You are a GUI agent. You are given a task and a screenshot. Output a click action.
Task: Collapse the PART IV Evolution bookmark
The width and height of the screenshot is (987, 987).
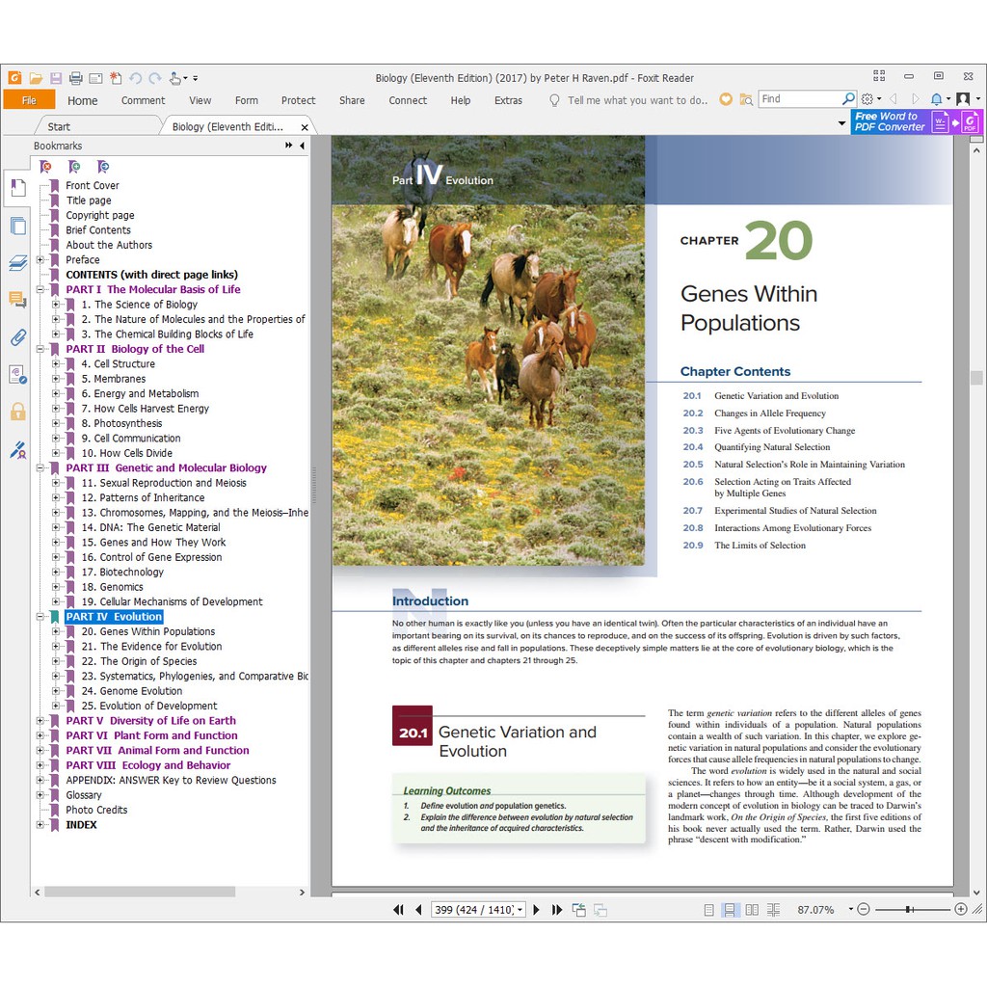click(40, 617)
